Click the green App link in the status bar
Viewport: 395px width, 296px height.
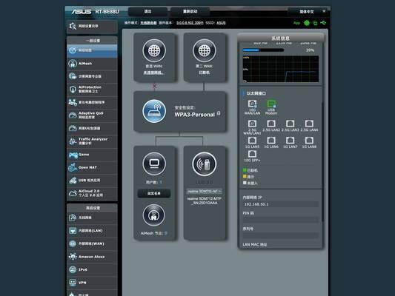[x=296, y=23]
